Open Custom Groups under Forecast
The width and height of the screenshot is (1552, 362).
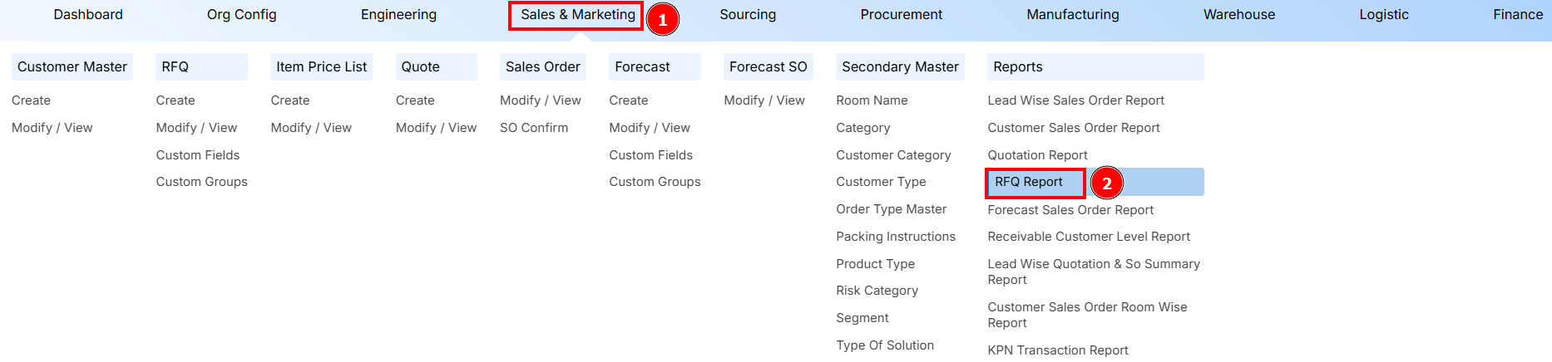point(655,182)
